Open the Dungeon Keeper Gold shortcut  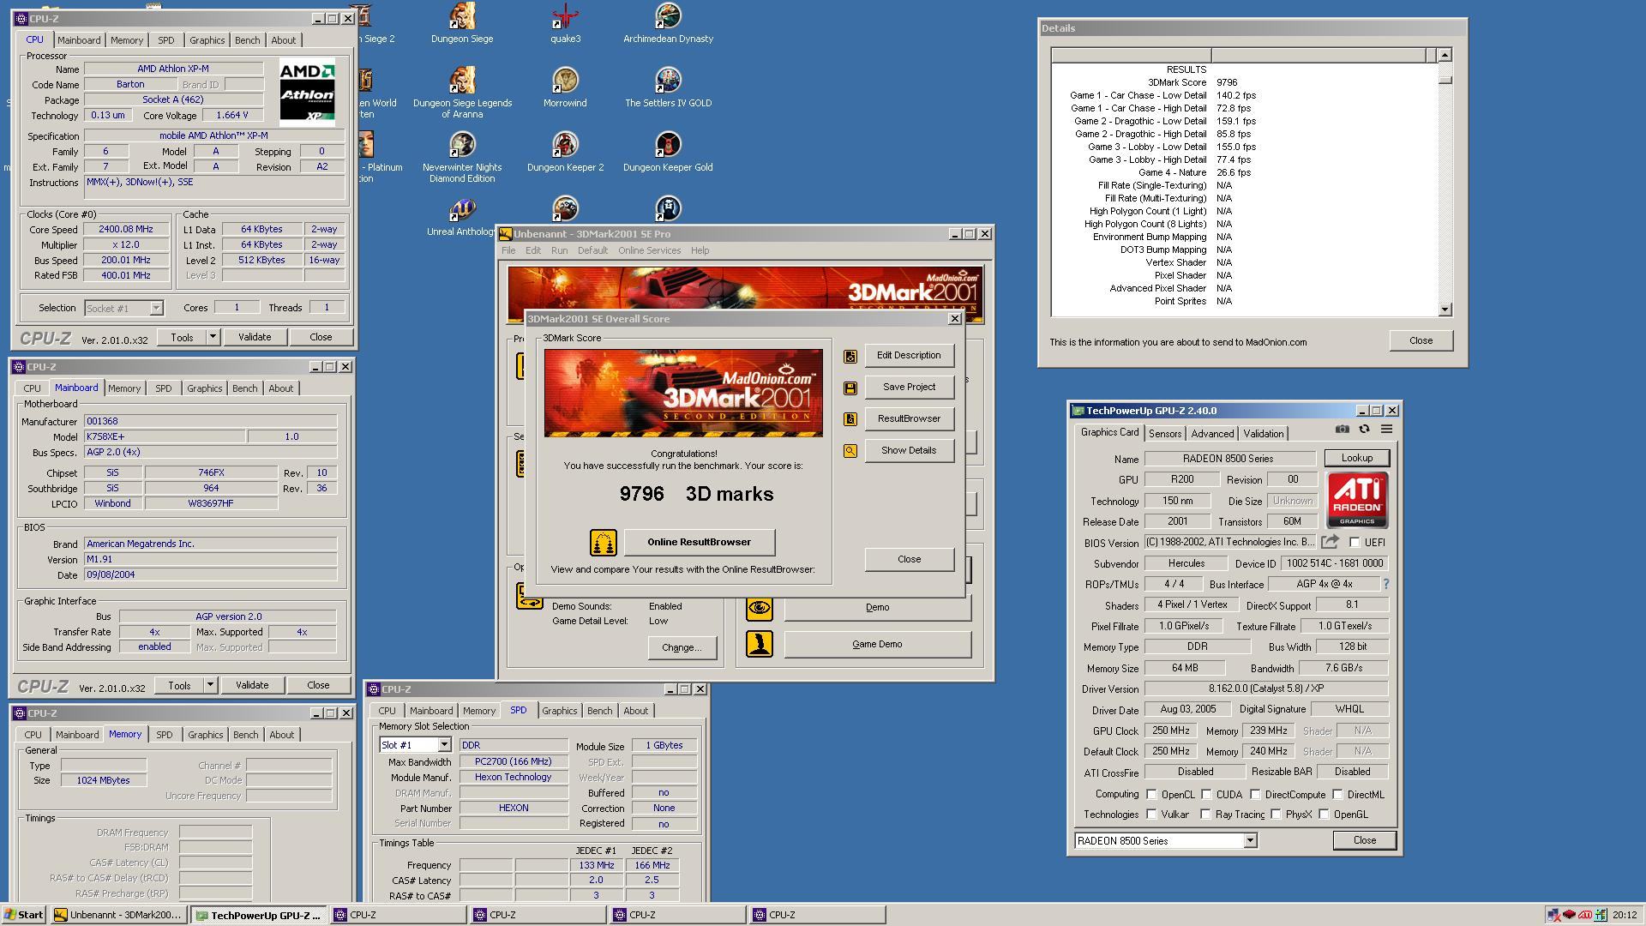point(668,151)
